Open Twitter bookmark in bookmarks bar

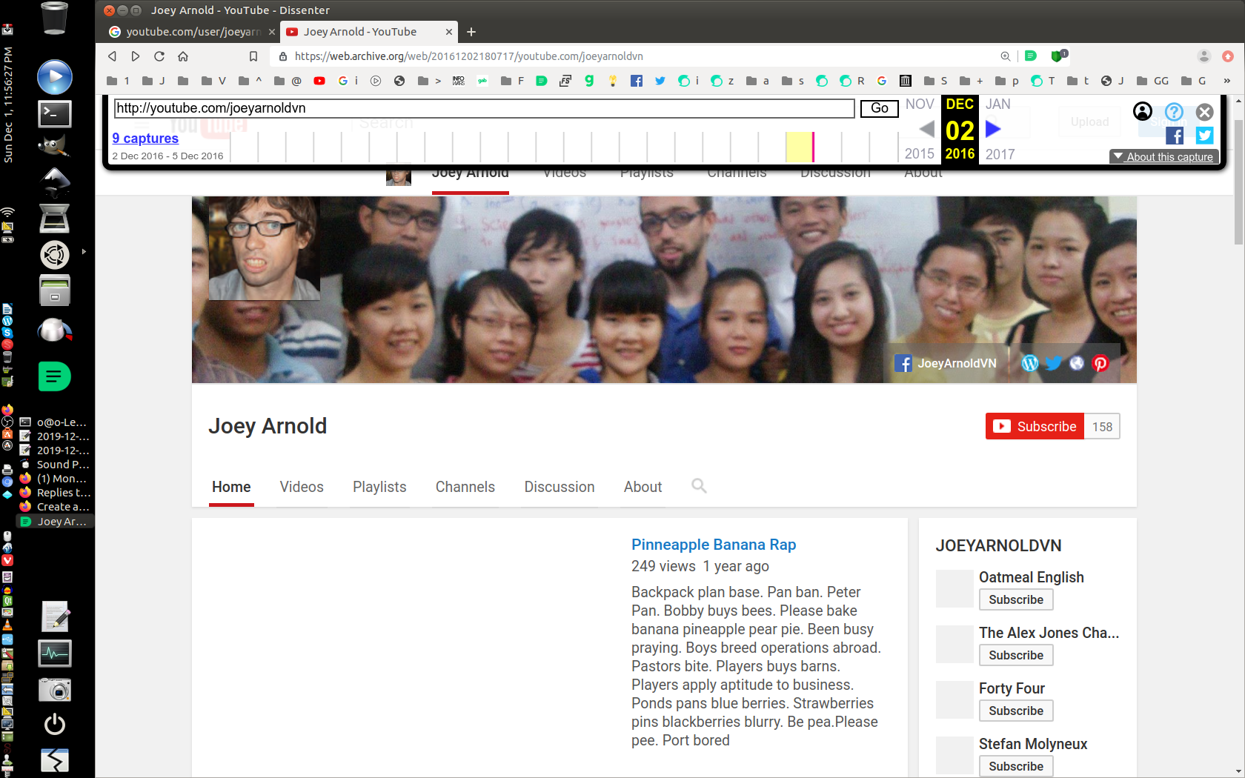click(x=660, y=81)
